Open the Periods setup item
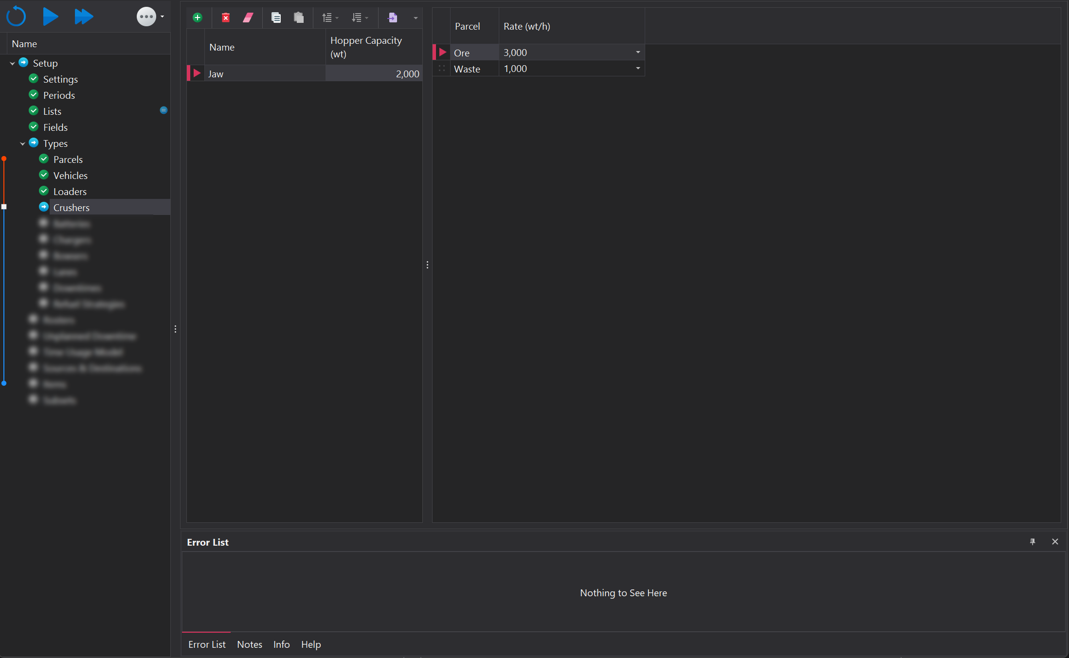Image resolution: width=1069 pixels, height=658 pixels. click(58, 95)
